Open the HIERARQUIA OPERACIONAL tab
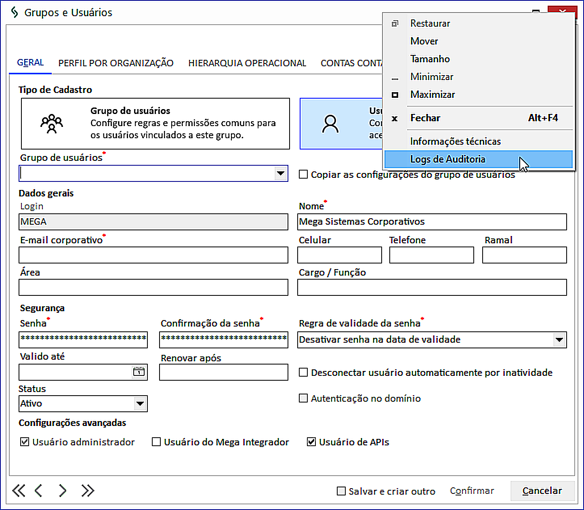 point(247,63)
